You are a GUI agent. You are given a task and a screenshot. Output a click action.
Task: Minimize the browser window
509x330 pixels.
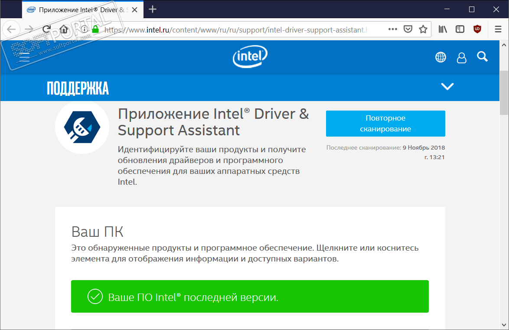(x=447, y=9)
